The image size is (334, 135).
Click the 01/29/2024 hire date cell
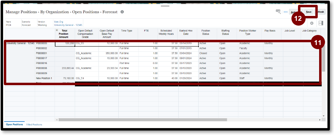(188, 78)
